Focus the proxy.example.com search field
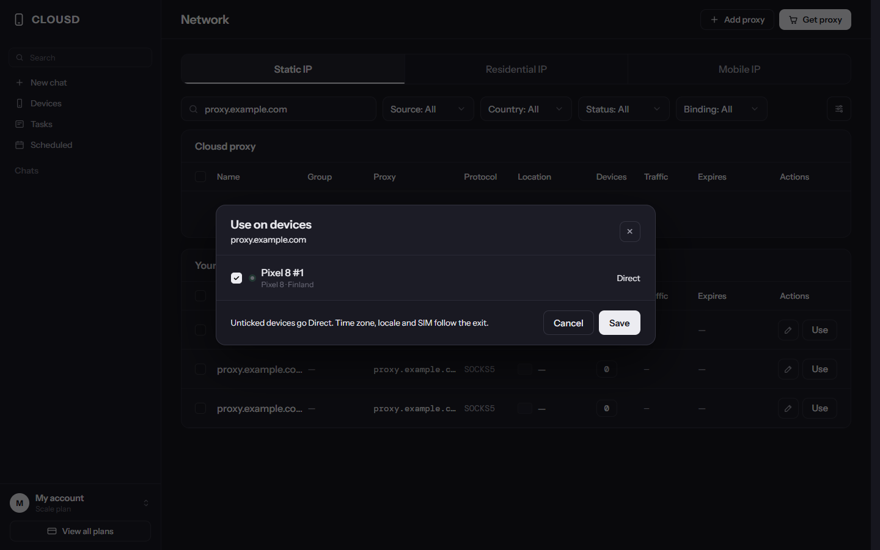The height and width of the screenshot is (550, 880). (279, 109)
